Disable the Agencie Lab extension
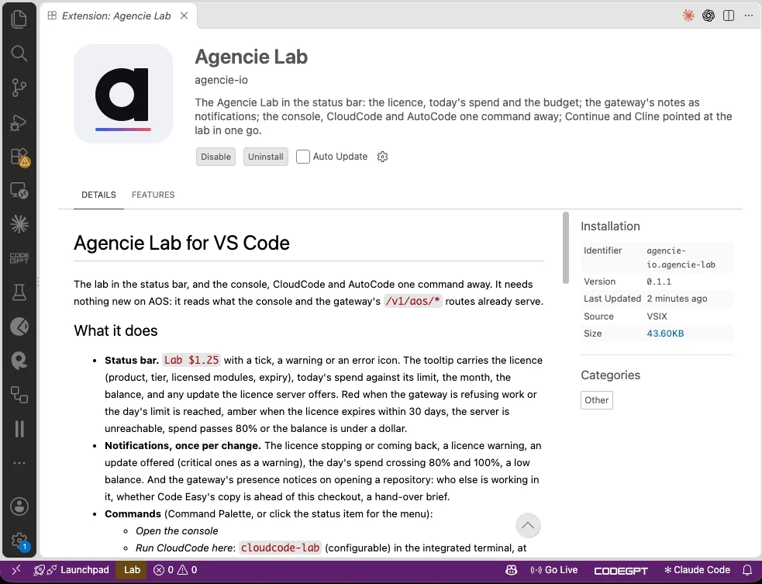The height and width of the screenshot is (584, 762). 215,157
